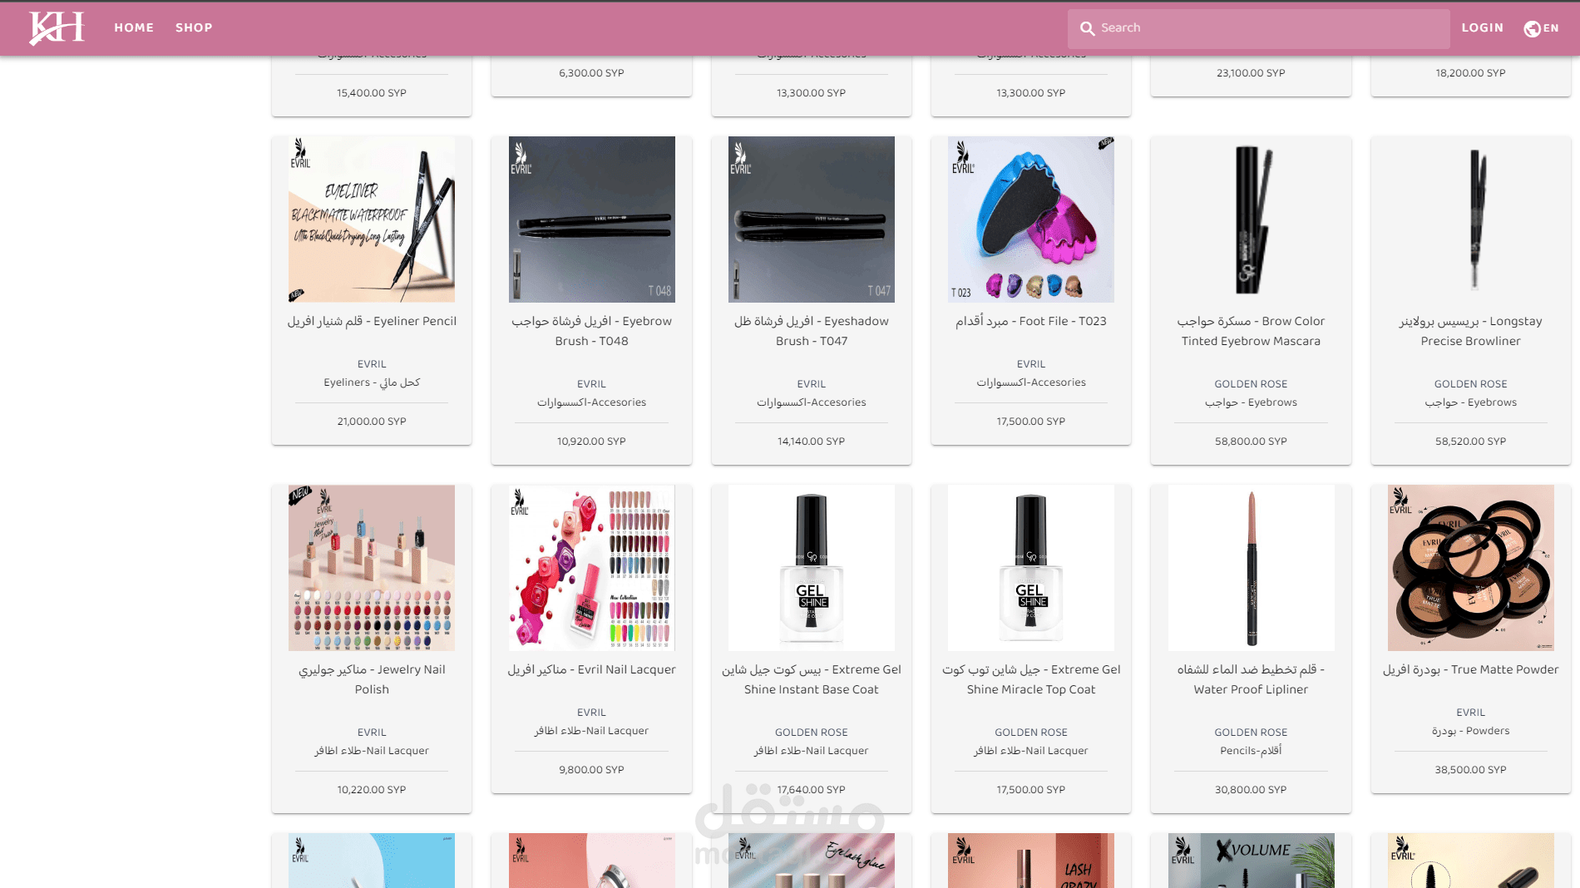Screen dimensions: 1580x888
Task: Focus the Search input field
Action: pos(1259,28)
